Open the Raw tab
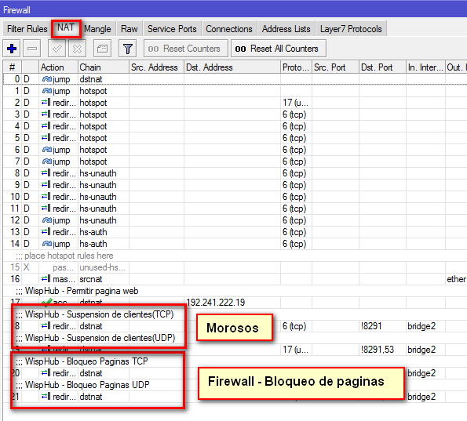467x421 pixels. (130, 29)
